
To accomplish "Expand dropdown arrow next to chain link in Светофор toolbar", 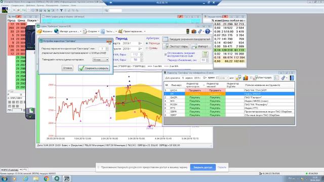I will (x=287, y=78).
